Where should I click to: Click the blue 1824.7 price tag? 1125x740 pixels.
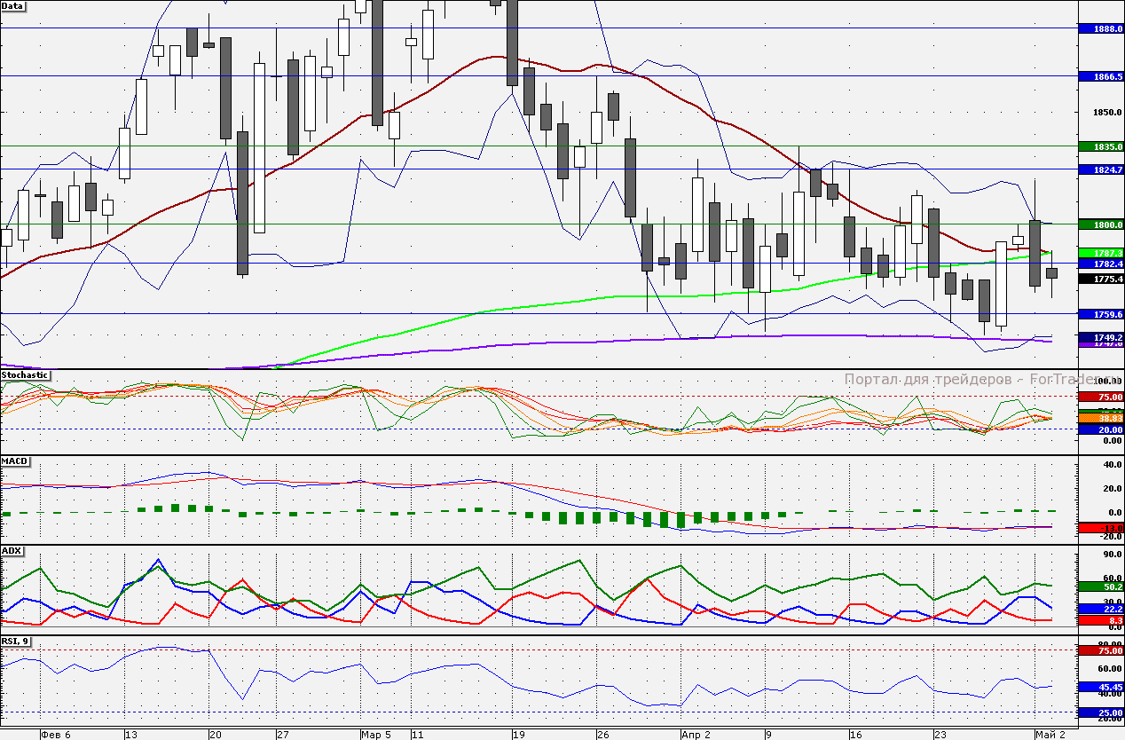click(1101, 169)
